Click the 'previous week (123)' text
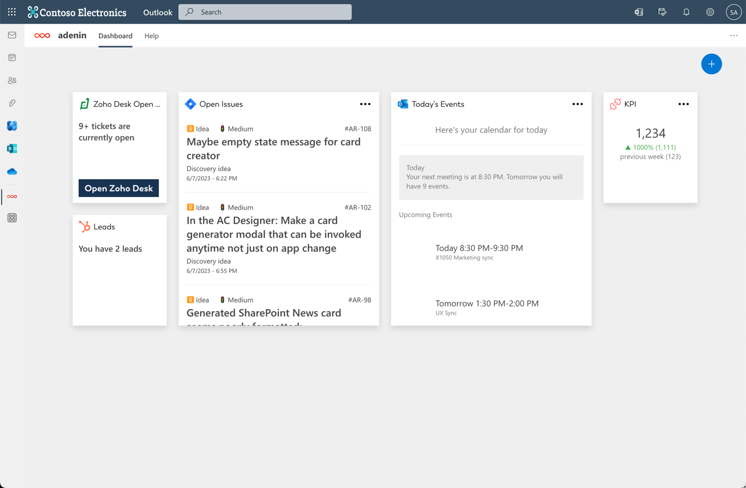Image resolution: width=746 pixels, height=488 pixels. (650, 156)
